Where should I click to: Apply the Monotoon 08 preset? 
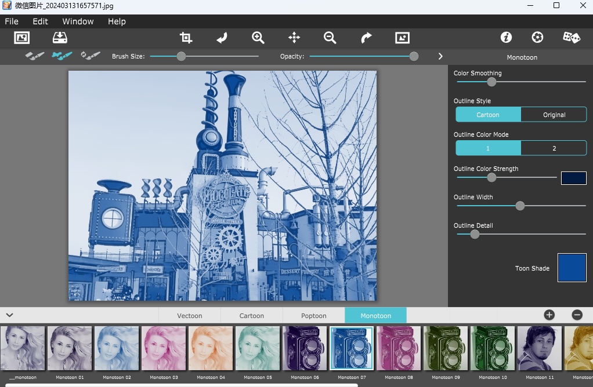click(399, 349)
